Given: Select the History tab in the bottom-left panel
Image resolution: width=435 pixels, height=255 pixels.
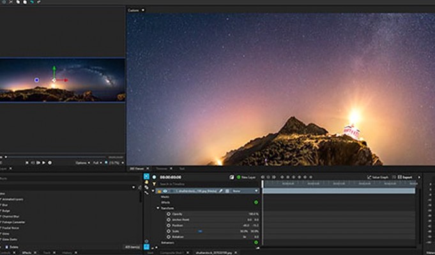Looking at the screenshot, I should point(67,253).
